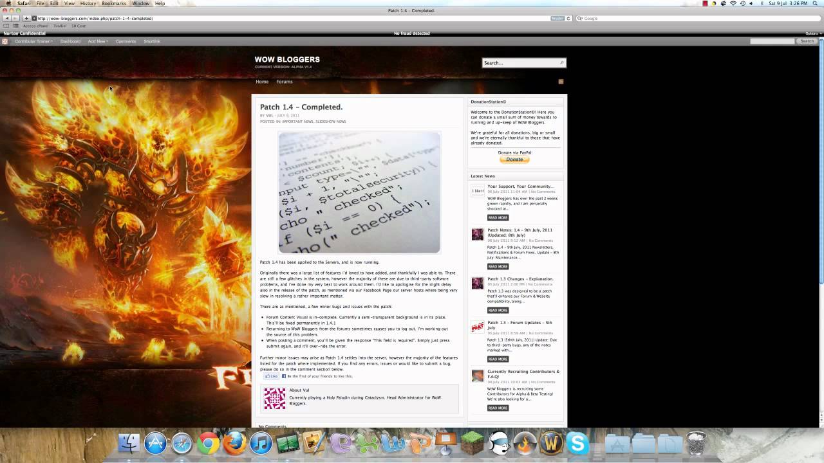824x463 pixels.
Task: Open the File menu
Action: point(40,3)
